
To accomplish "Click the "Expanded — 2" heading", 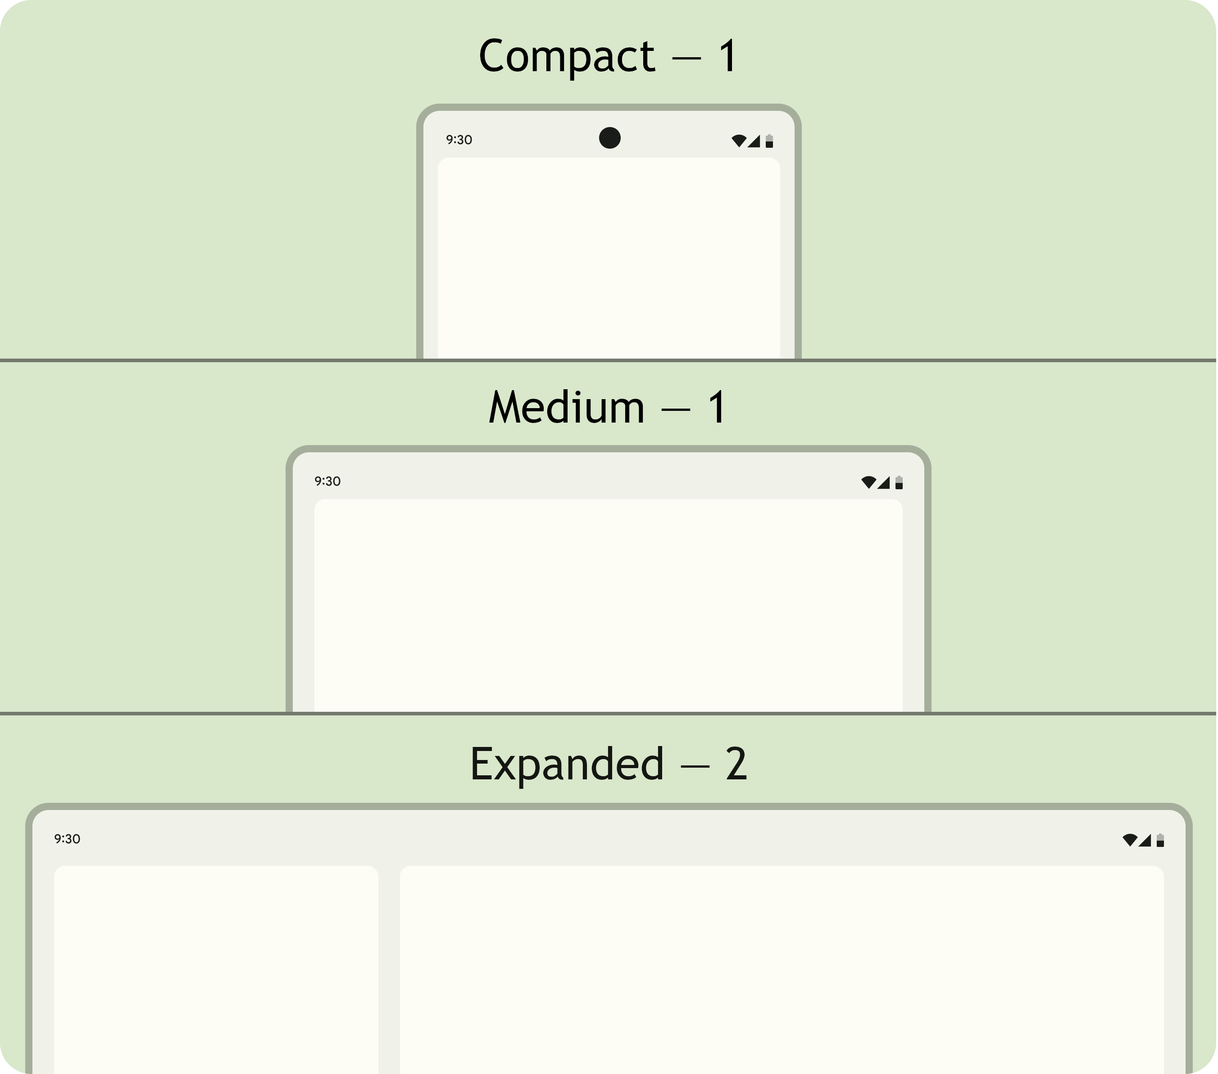I will coord(609,764).
